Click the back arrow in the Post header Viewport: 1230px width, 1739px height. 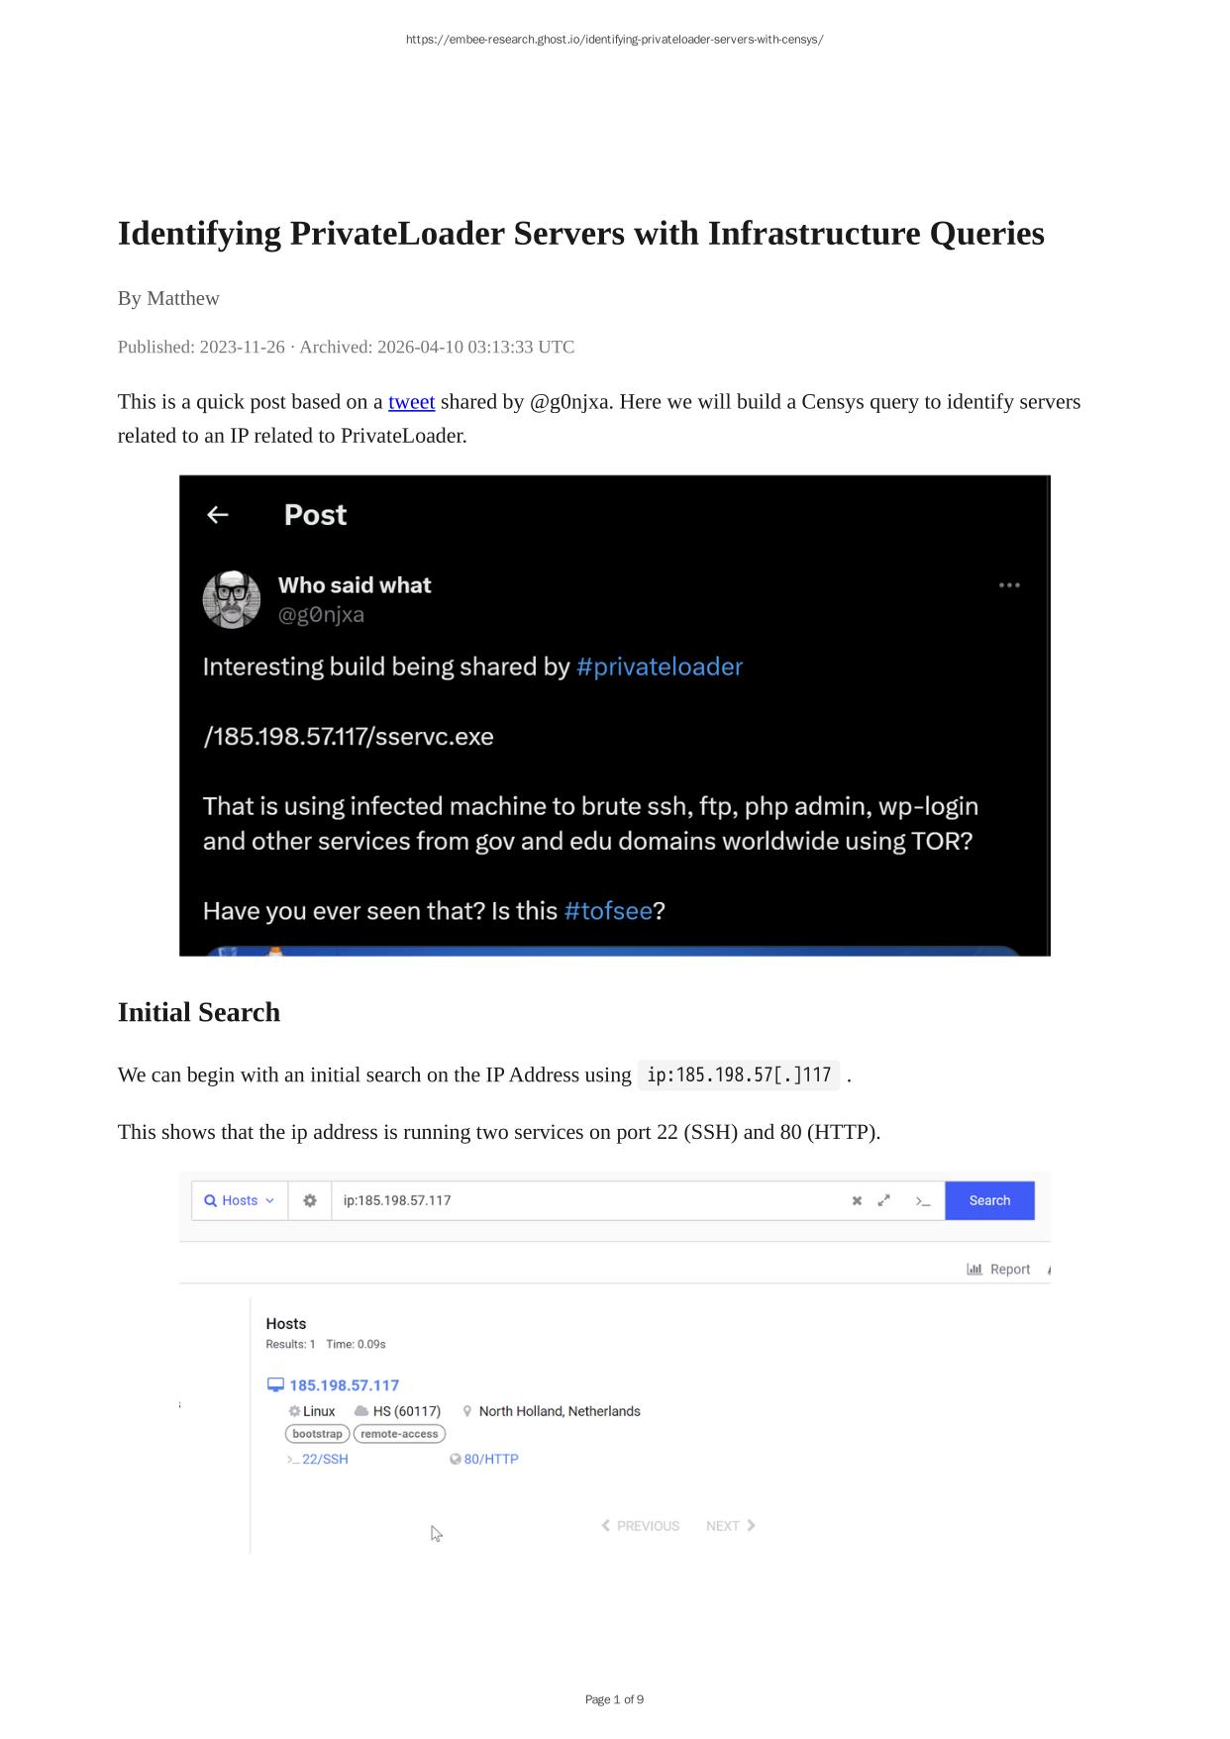tap(218, 515)
